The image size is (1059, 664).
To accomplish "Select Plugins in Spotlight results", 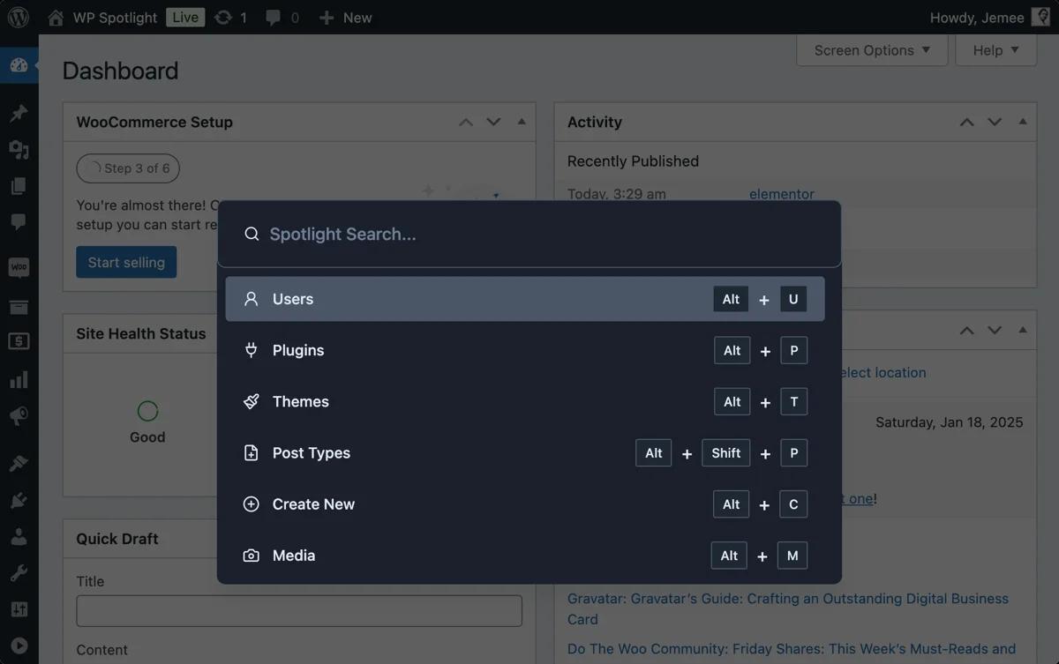I will click(524, 350).
